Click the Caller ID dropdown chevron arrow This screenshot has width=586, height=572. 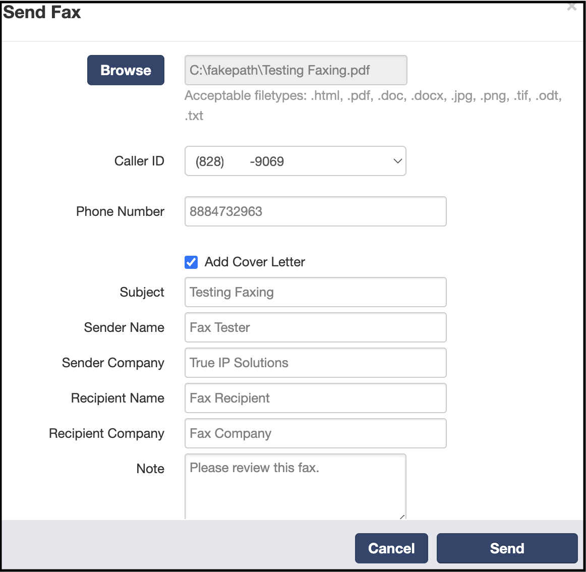click(397, 161)
